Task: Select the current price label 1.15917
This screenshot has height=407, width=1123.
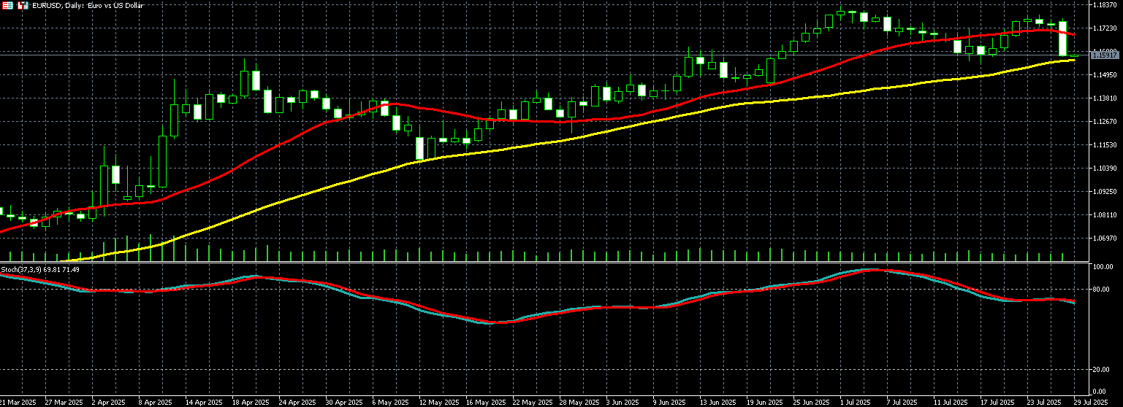Action: point(1104,55)
